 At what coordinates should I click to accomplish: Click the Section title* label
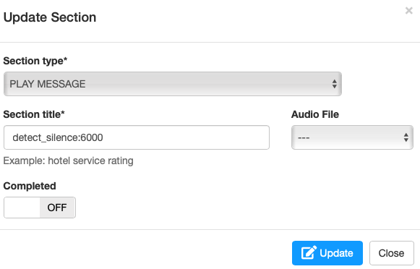34,114
